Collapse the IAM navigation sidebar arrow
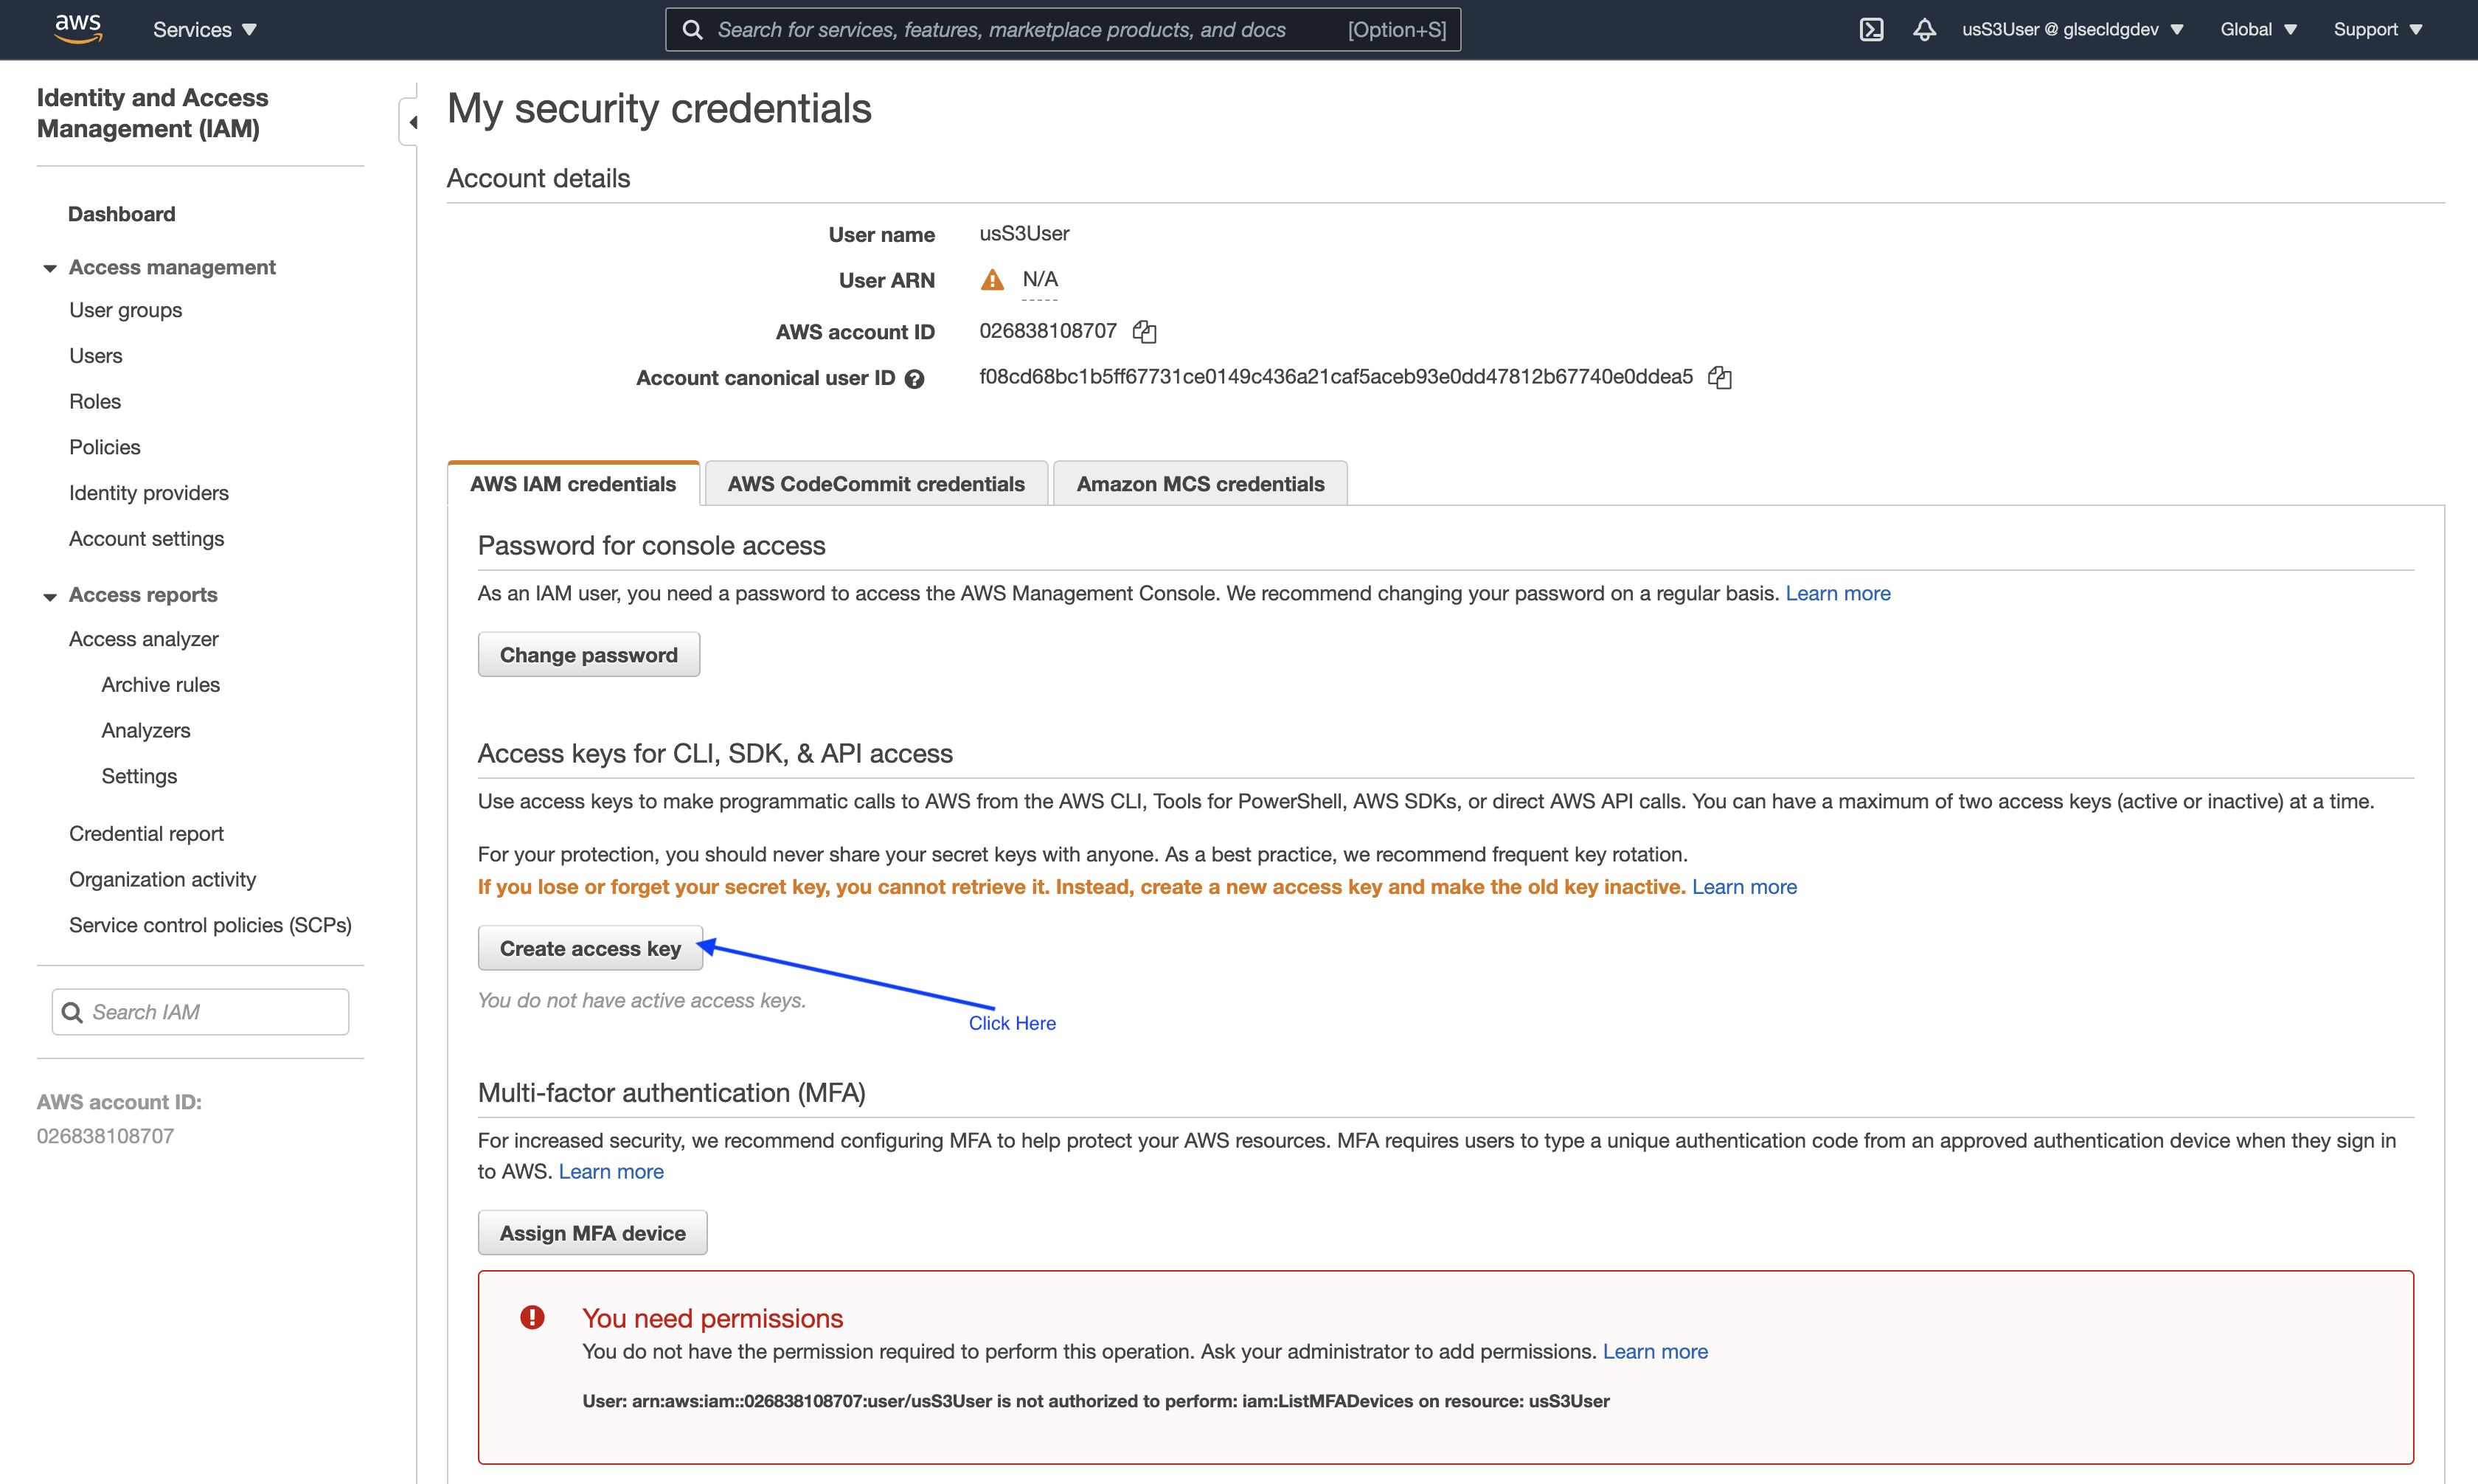 [410, 122]
